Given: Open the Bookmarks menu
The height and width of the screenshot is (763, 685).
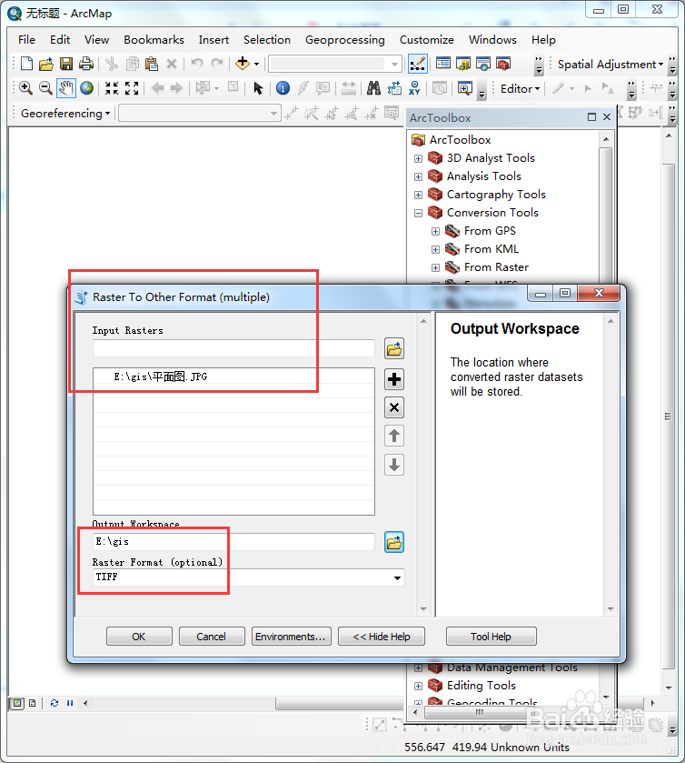Looking at the screenshot, I should [154, 40].
